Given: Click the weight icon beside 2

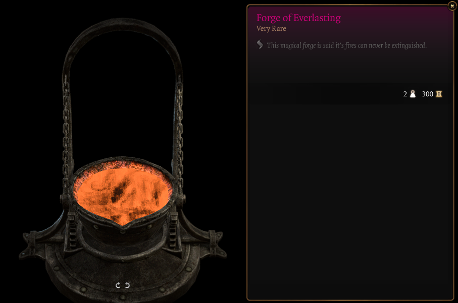Looking at the screenshot, I should click(x=413, y=94).
